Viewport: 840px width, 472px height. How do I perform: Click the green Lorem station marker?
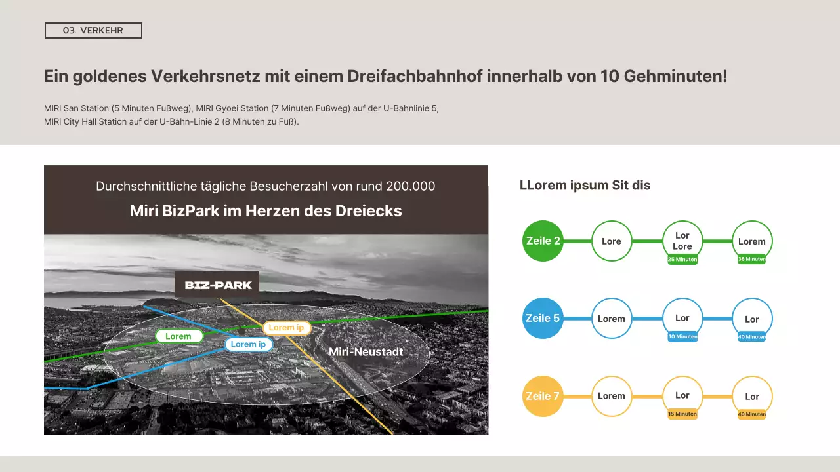tap(179, 336)
